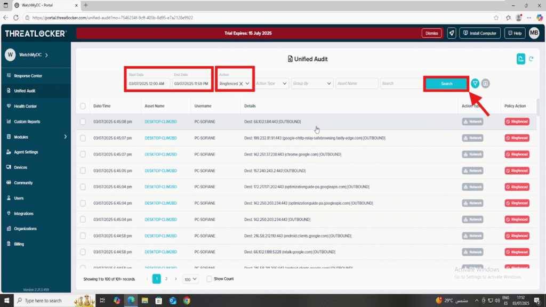Click the Install Computer button
This screenshot has height=307, width=546.
pos(480,33)
